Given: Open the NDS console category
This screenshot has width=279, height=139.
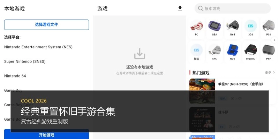Looking at the screenshot, I should (x=233, y=52).
